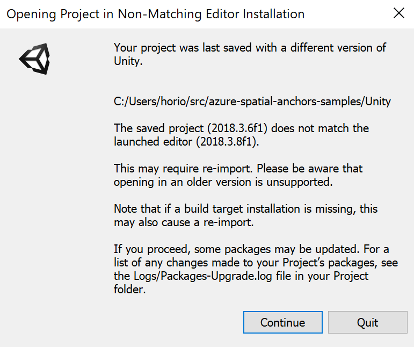This screenshot has height=347, width=414.
Task: Click the word 'folder.' at paragraph end
Action: click(129, 290)
